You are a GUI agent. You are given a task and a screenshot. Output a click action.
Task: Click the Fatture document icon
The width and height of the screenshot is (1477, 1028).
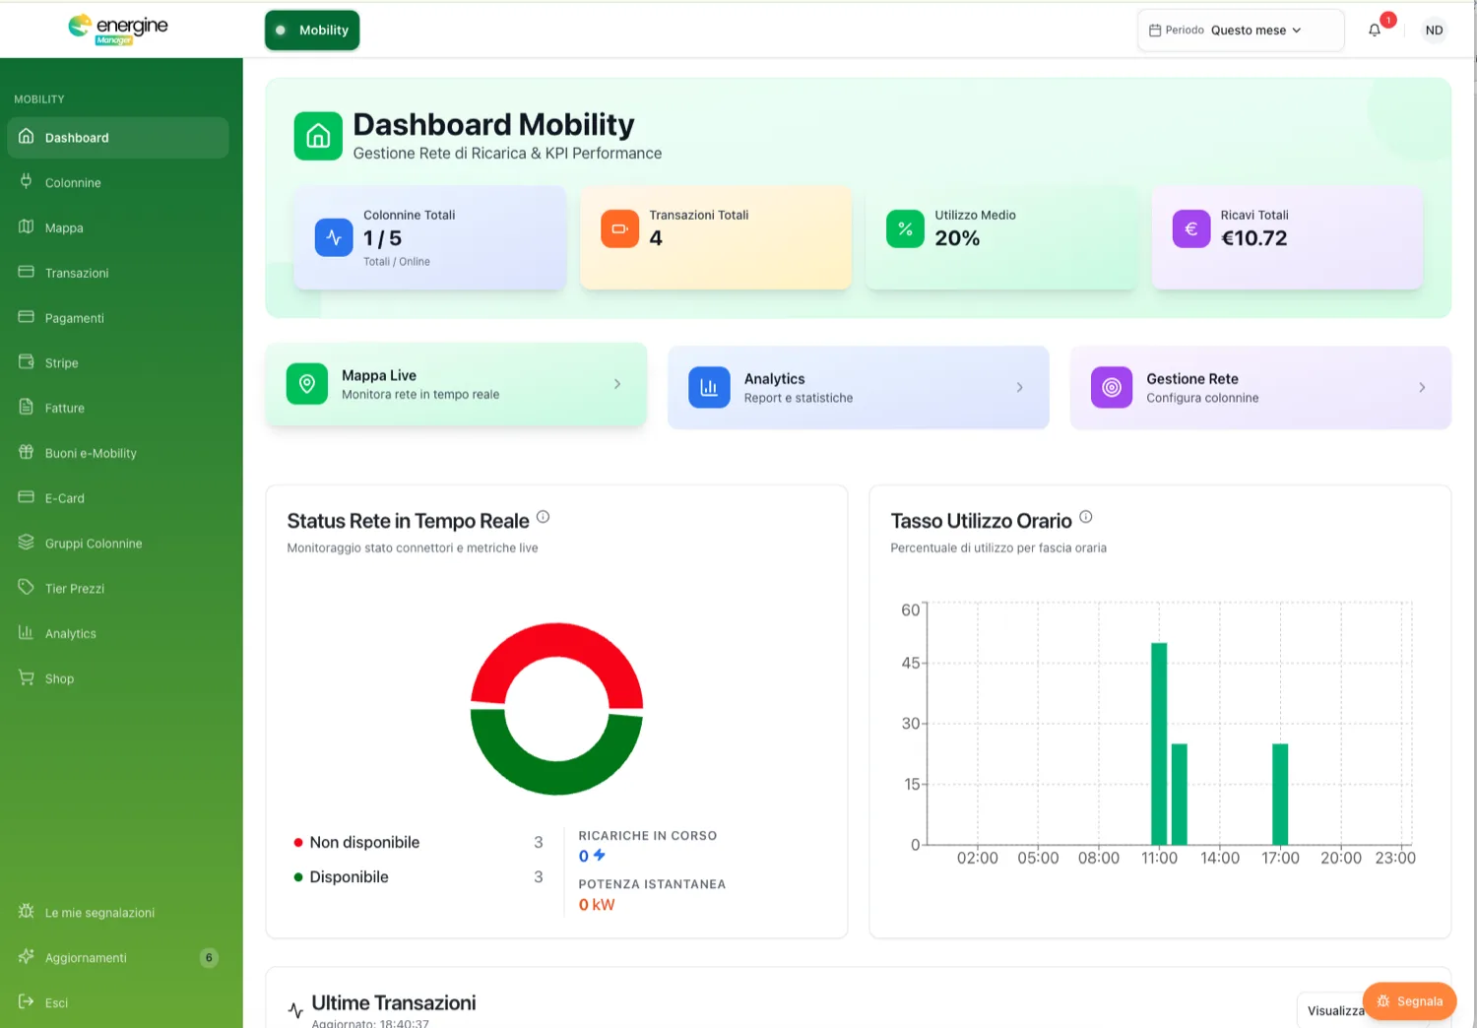27,407
